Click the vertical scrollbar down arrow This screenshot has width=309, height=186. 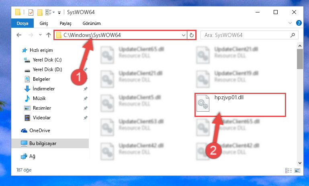[x=300, y=163]
